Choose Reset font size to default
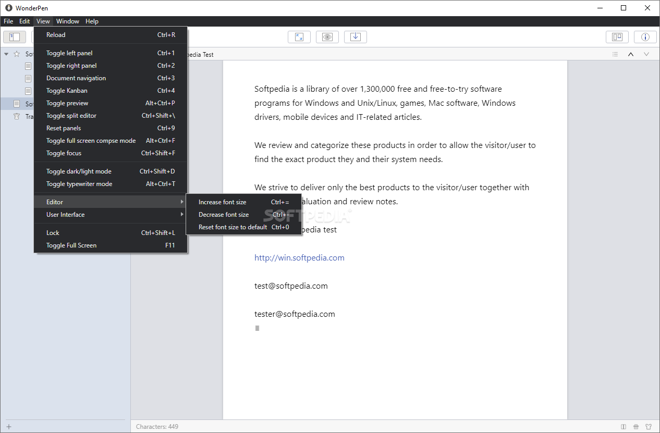660x433 pixels. point(244,227)
